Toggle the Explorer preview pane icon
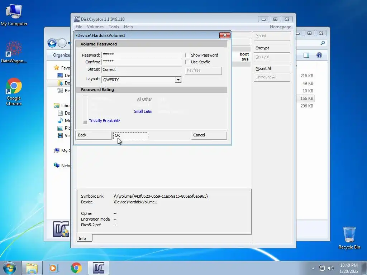The width and height of the screenshot is (367, 275). [x=306, y=55]
